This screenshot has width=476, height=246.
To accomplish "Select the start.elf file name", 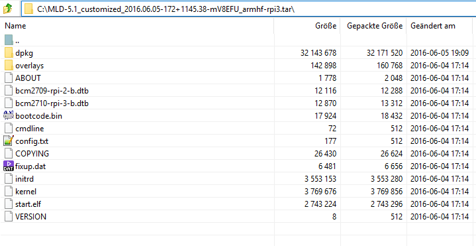I will click(x=28, y=204).
